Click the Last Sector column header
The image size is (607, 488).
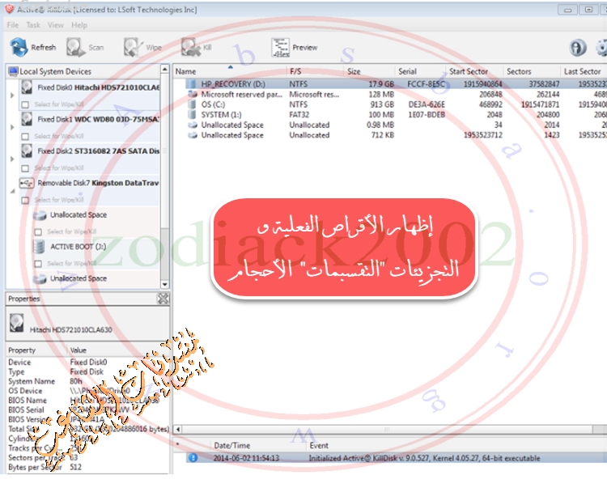tap(584, 71)
